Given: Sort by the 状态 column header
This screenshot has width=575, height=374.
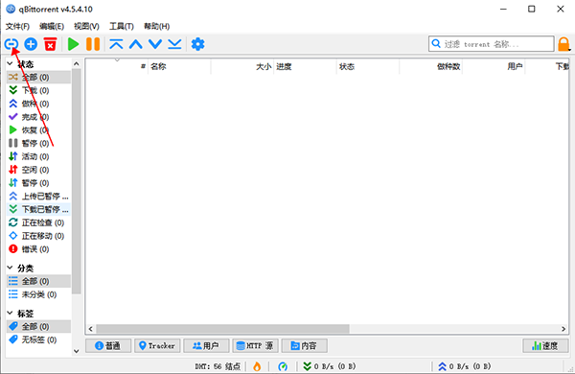Looking at the screenshot, I should pos(368,66).
